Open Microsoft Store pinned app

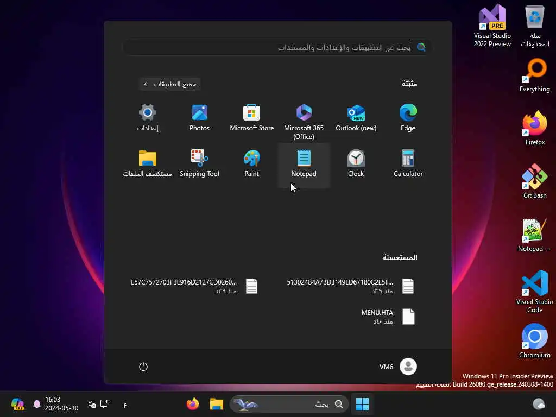point(252,118)
